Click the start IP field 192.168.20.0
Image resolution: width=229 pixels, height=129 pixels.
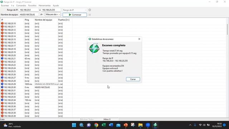coord(29,10)
